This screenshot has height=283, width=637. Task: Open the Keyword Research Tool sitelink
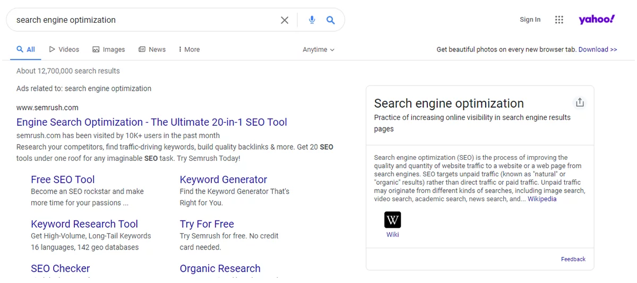84,224
